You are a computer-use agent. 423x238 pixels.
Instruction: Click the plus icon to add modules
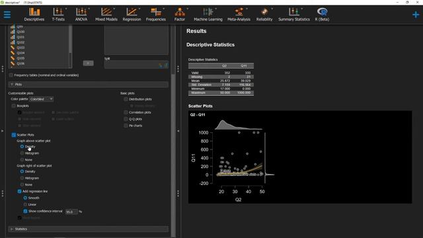(x=416, y=15)
